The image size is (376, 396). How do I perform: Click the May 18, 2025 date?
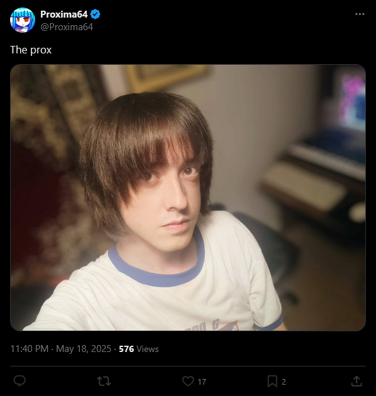[84, 349]
